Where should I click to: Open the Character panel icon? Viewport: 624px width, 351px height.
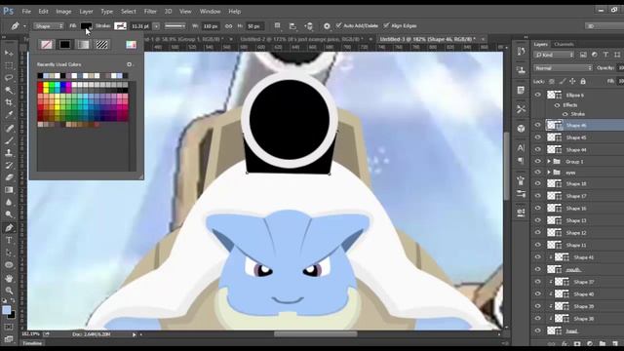coord(521,147)
